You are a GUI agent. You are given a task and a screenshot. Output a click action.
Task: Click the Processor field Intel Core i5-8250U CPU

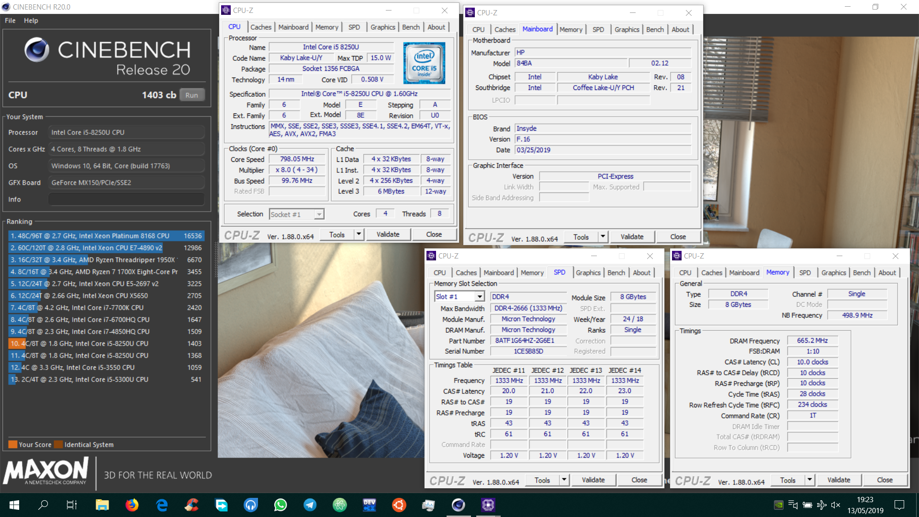point(126,133)
